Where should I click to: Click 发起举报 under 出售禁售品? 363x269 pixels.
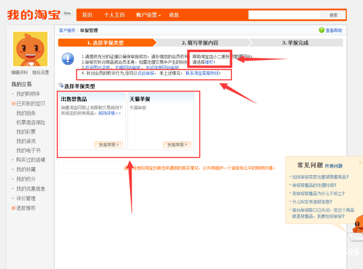[110, 144]
